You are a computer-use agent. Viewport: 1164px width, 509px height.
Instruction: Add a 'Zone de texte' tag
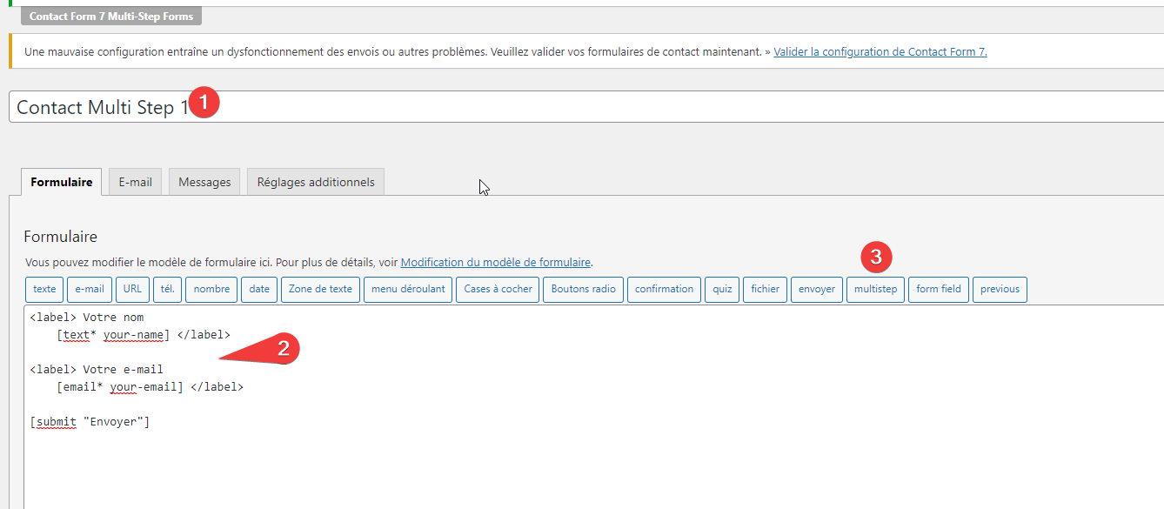tap(320, 289)
